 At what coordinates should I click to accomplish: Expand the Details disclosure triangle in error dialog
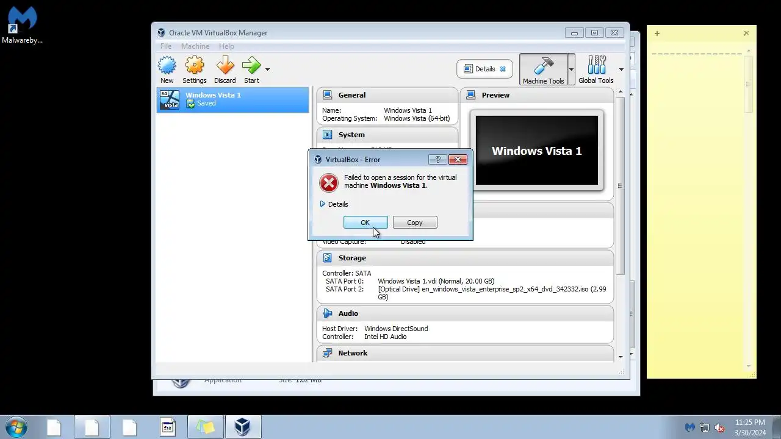(x=323, y=204)
